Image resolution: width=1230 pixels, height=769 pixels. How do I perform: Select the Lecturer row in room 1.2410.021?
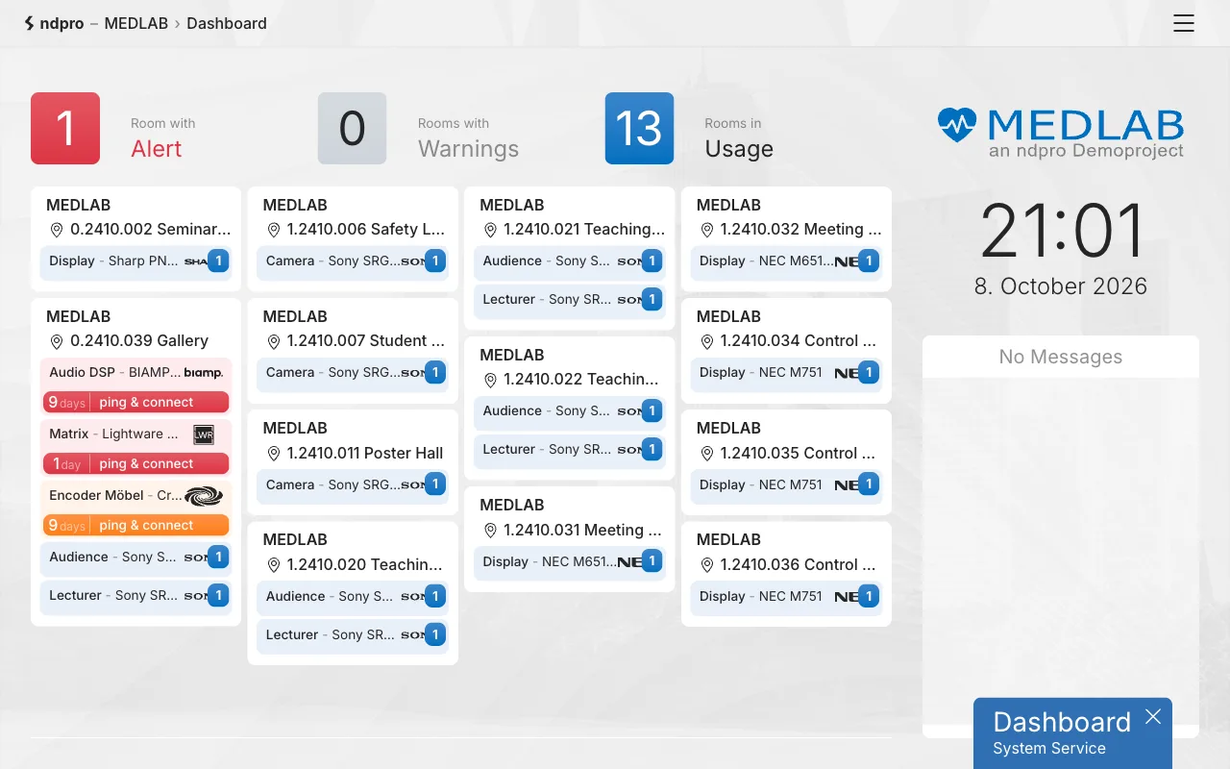(569, 300)
